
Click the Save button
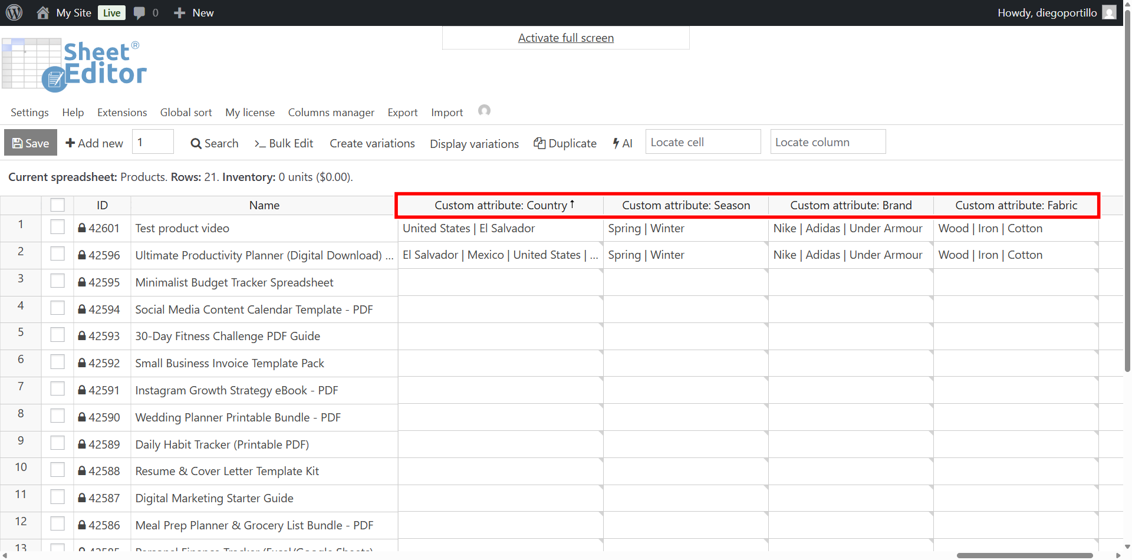pos(31,143)
